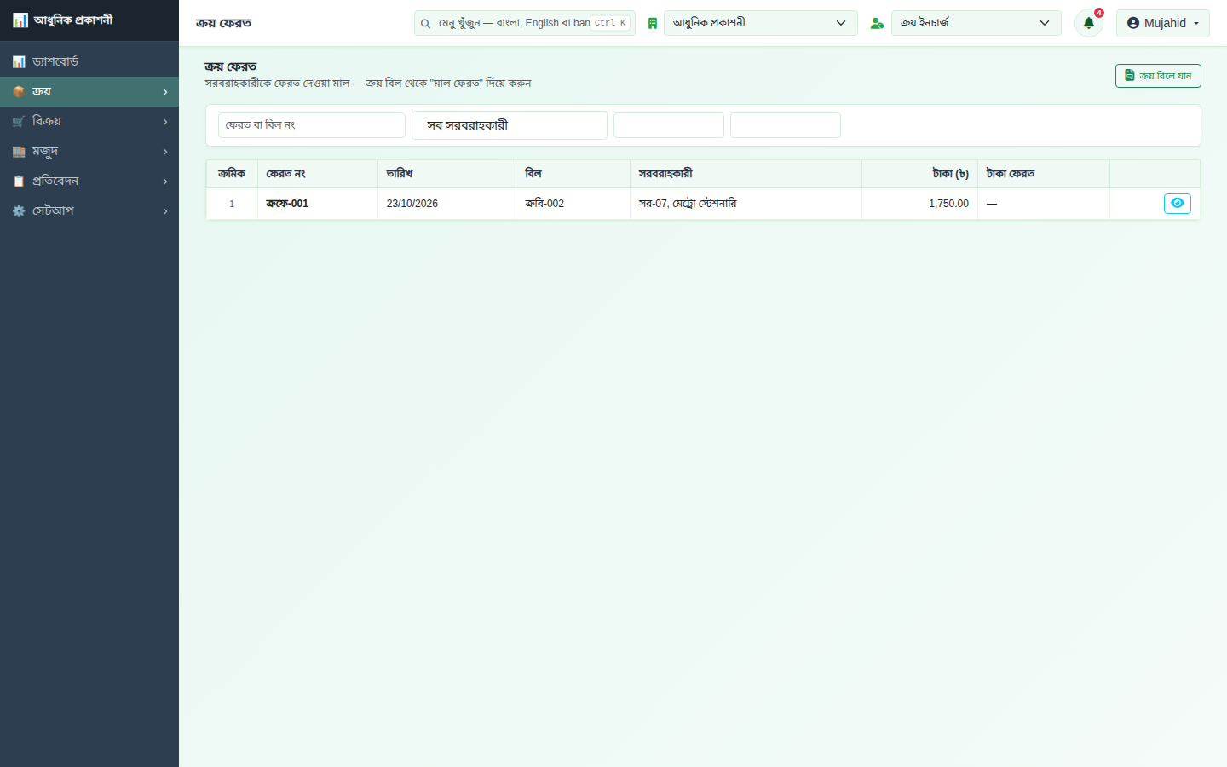1227x767 pixels.
Task: Expand the প্রতিবেদন submenu chevron
Action: click(x=165, y=182)
